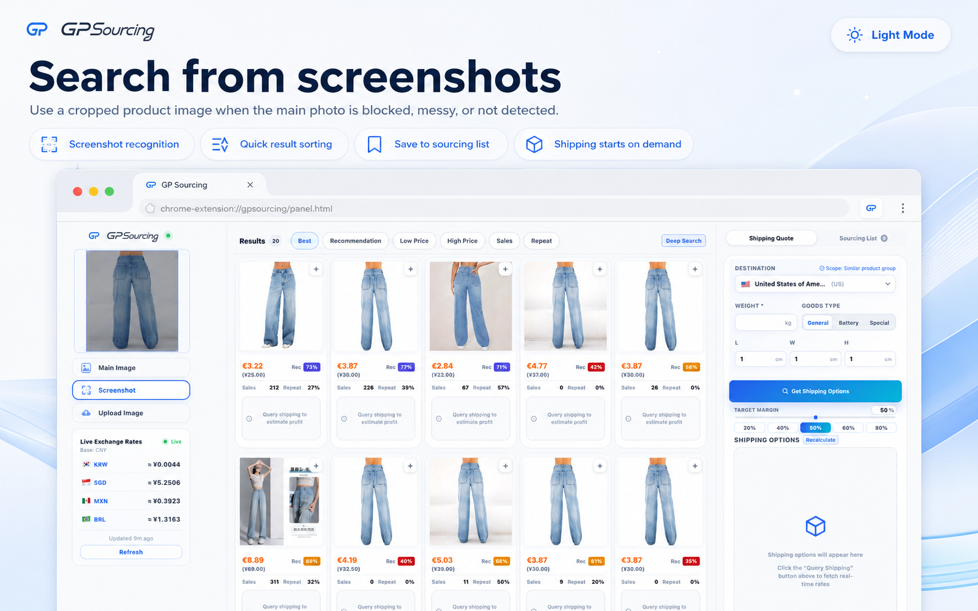Click the Scope: Similar product group link
This screenshot has height=611, width=978.
point(857,269)
